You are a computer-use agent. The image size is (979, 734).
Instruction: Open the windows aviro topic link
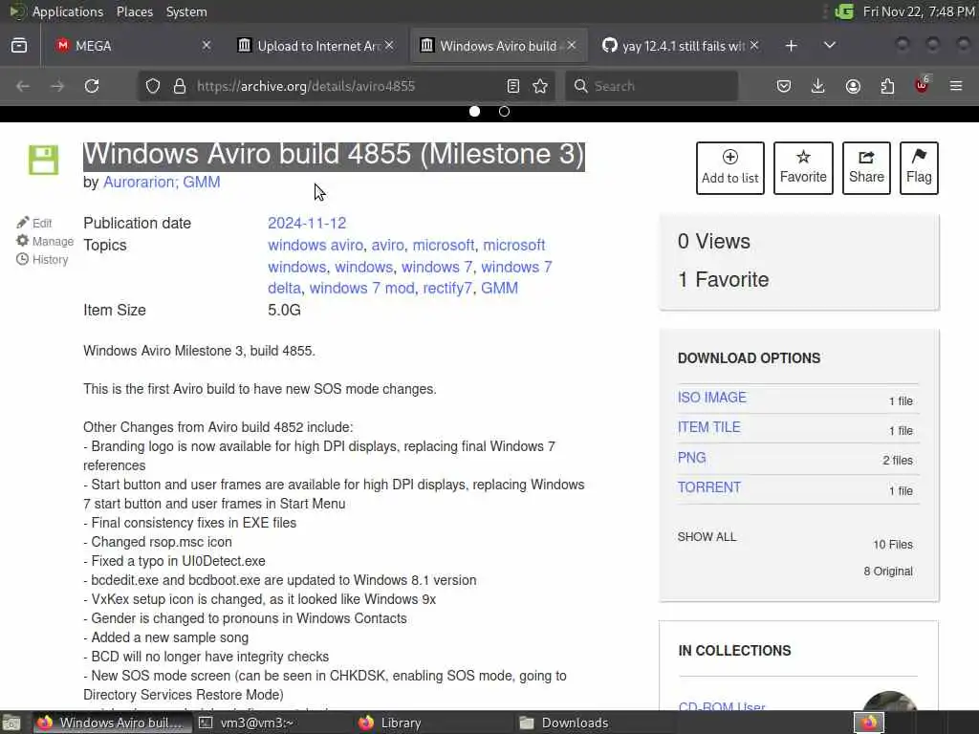tap(315, 245)
